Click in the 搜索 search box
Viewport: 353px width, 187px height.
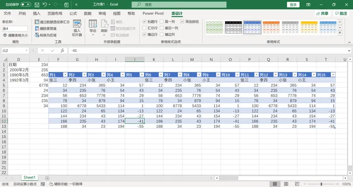[x=179, y=4]
